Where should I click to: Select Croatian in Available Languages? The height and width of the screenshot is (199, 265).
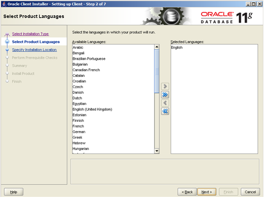pos(113,81)
